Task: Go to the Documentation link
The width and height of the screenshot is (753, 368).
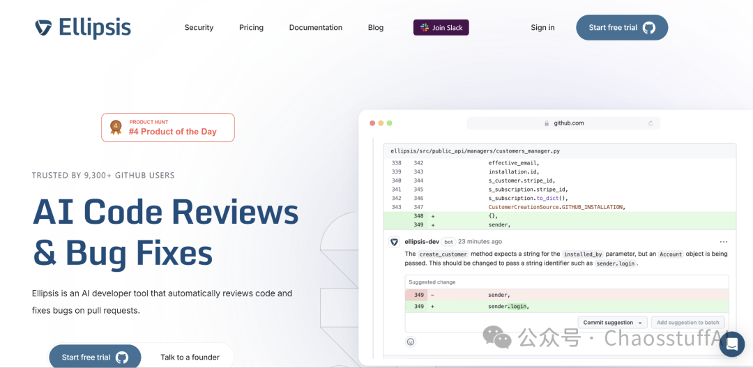Action: [316, 28]
